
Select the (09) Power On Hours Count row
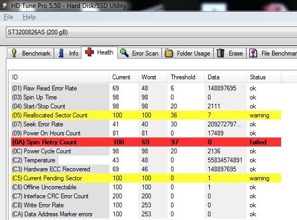146,133
